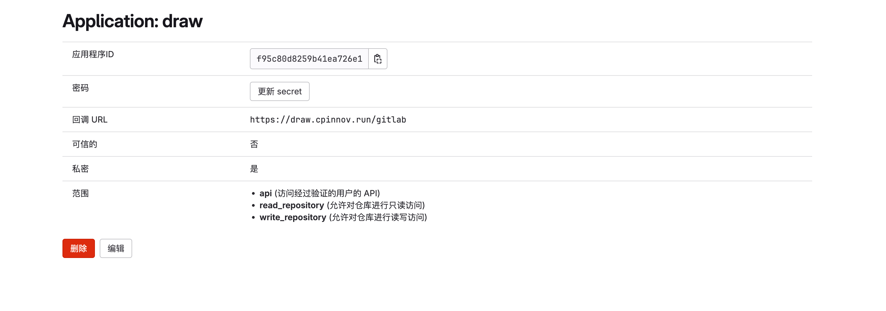Image resolution: width=886 pixels, height=311 pixels.
Task: Delete the application with 删除 button
Action: 78,248
